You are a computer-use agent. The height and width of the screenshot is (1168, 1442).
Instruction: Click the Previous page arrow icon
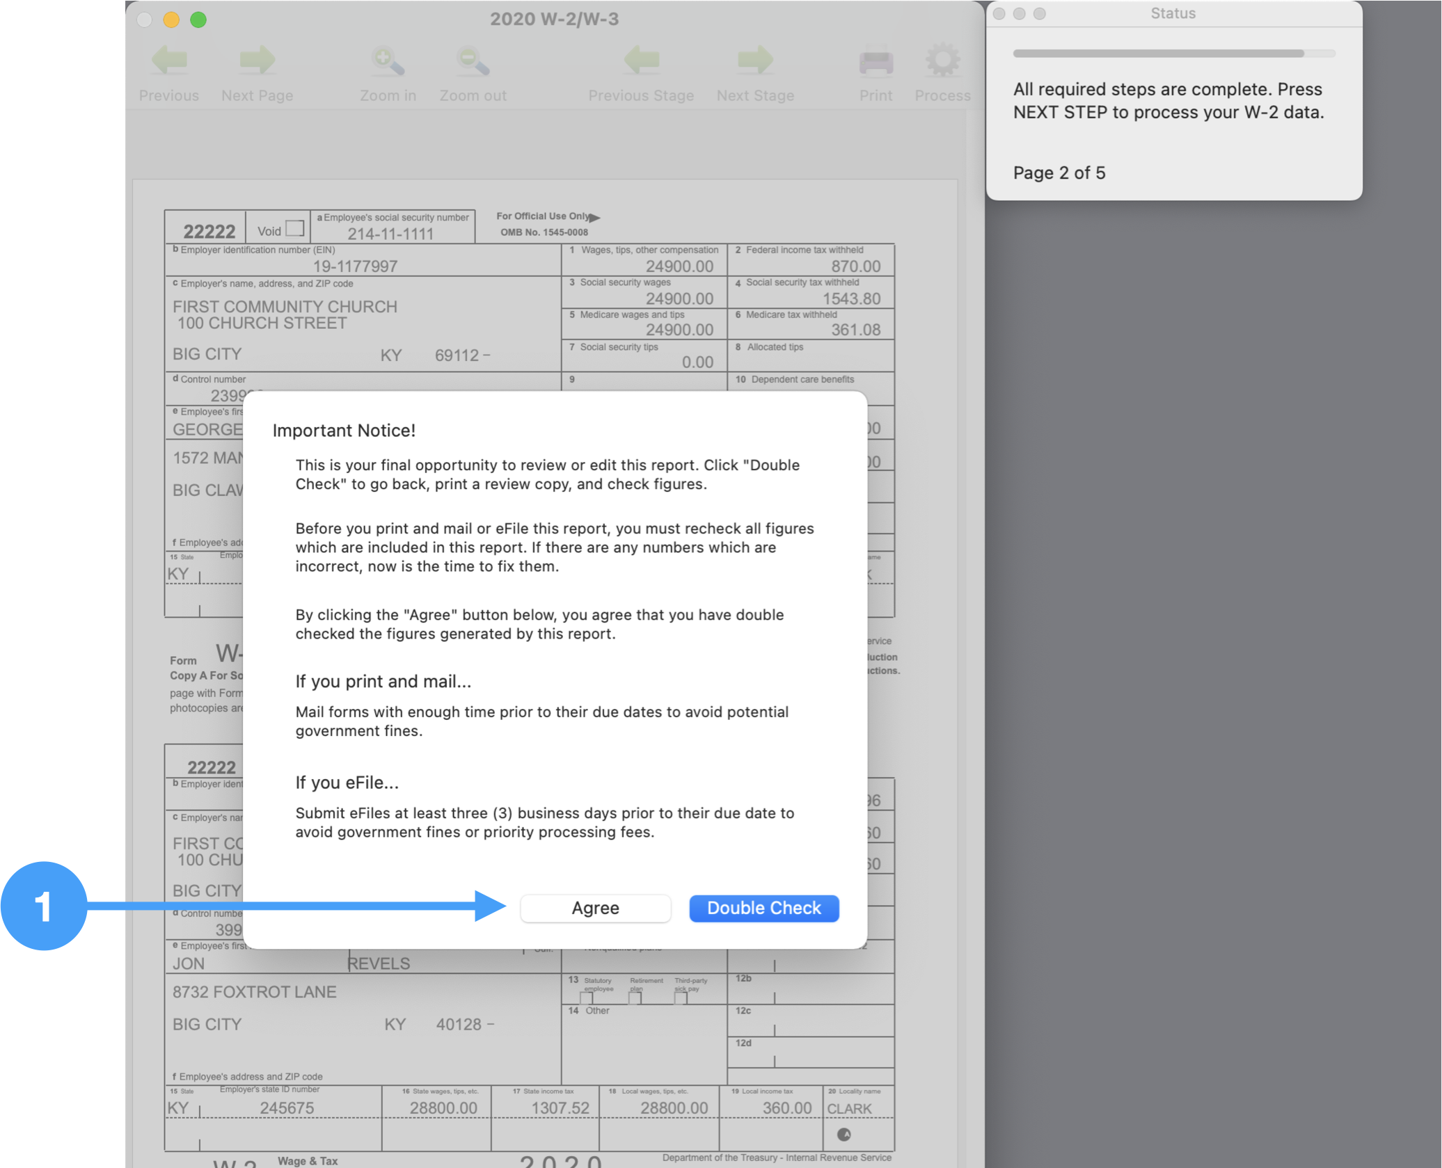point(169,61)
